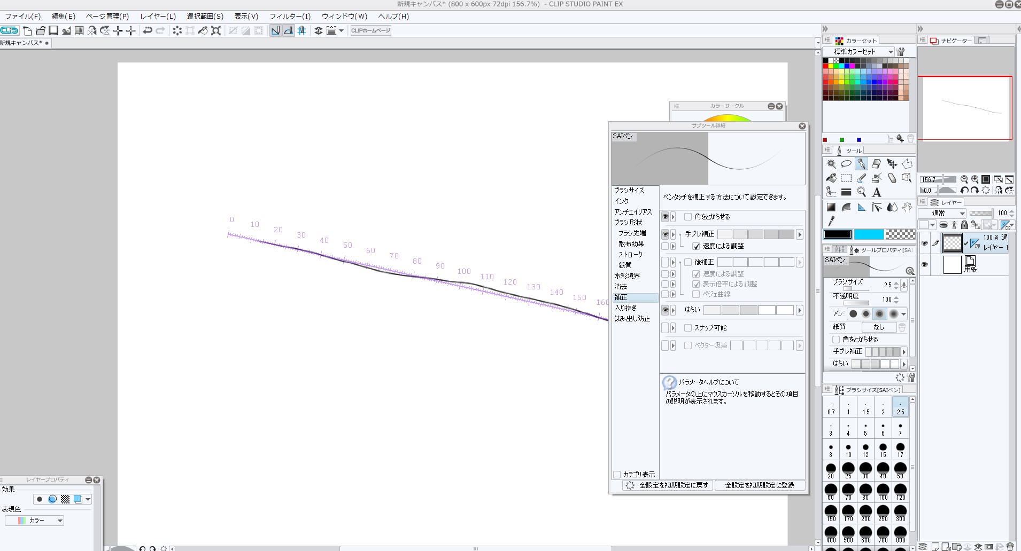This screenshot has width=1021, height=551.
Task: Click the Save icon in toolbar
Action: (x=53, y=30)
